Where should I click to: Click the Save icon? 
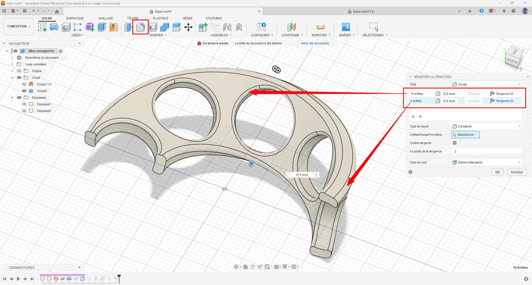25,11
